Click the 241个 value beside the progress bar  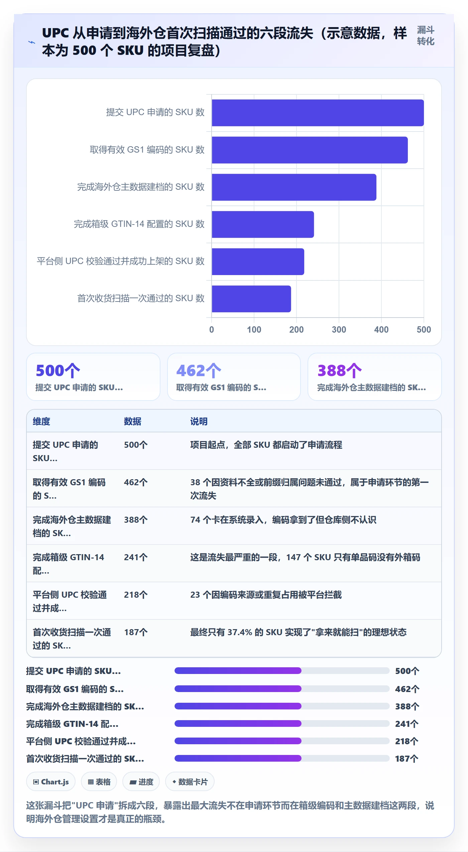coord(407,724)
